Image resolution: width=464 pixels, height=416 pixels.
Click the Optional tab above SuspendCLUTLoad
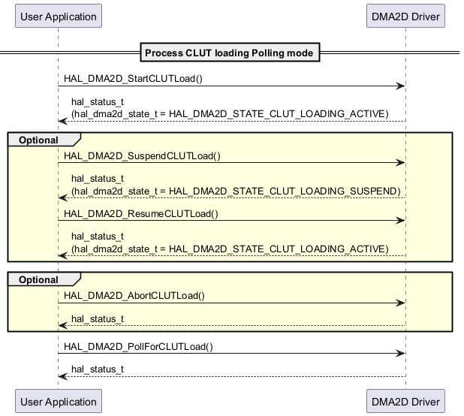coord(39,140)
